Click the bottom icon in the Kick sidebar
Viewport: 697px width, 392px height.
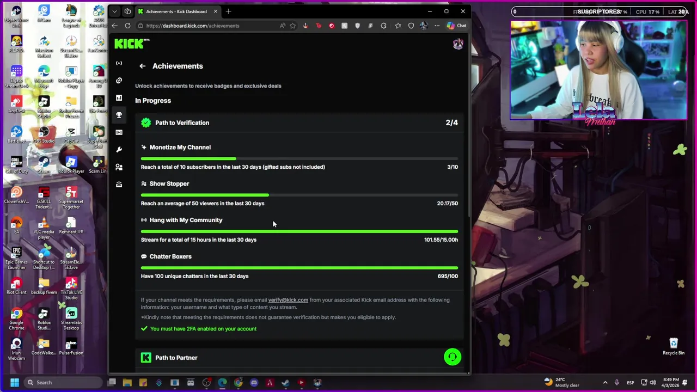tap(119, 185)
